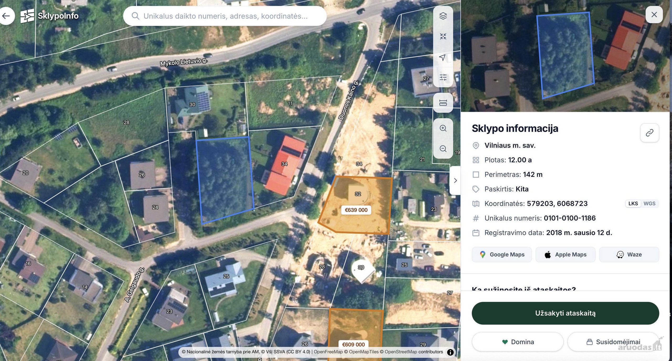Open the OpenFreeMap attribution link
The height and width of the screenshot is (361, 672).
(328, 352)
